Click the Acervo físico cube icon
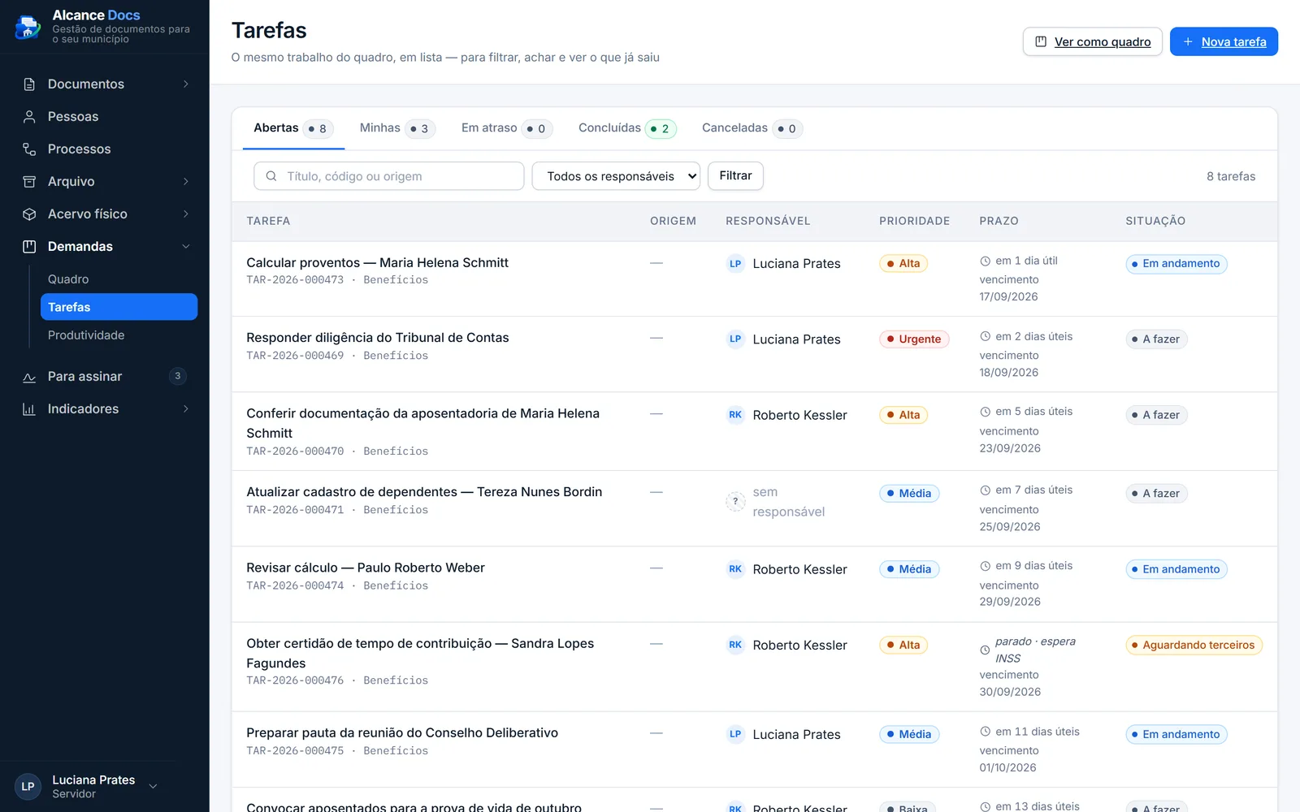Image resolution: width=1300 pixels, height=812 pixels. pyautogui.click(x=29, y=214)
